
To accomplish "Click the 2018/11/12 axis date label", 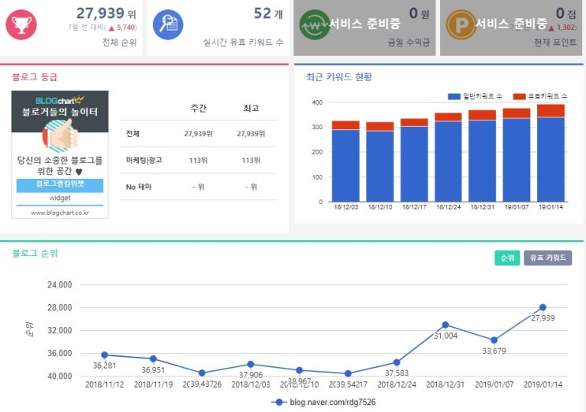I will pyautogui.click(x=105, y=384).
